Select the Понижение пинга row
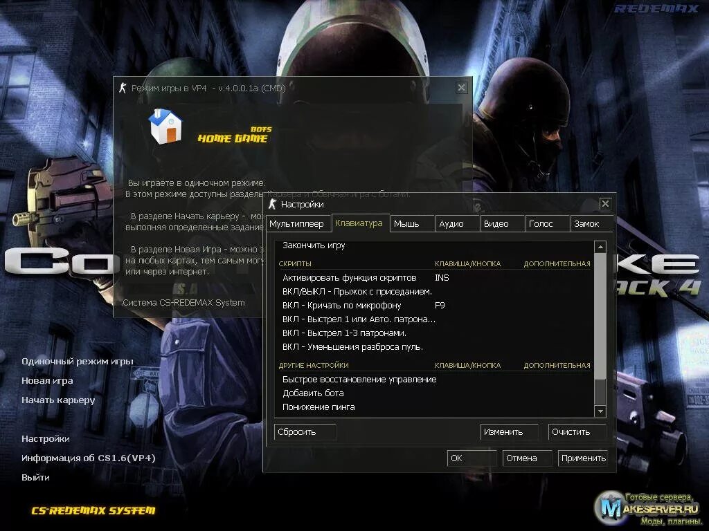Viewport: 709px width, 531px height. 435,407
